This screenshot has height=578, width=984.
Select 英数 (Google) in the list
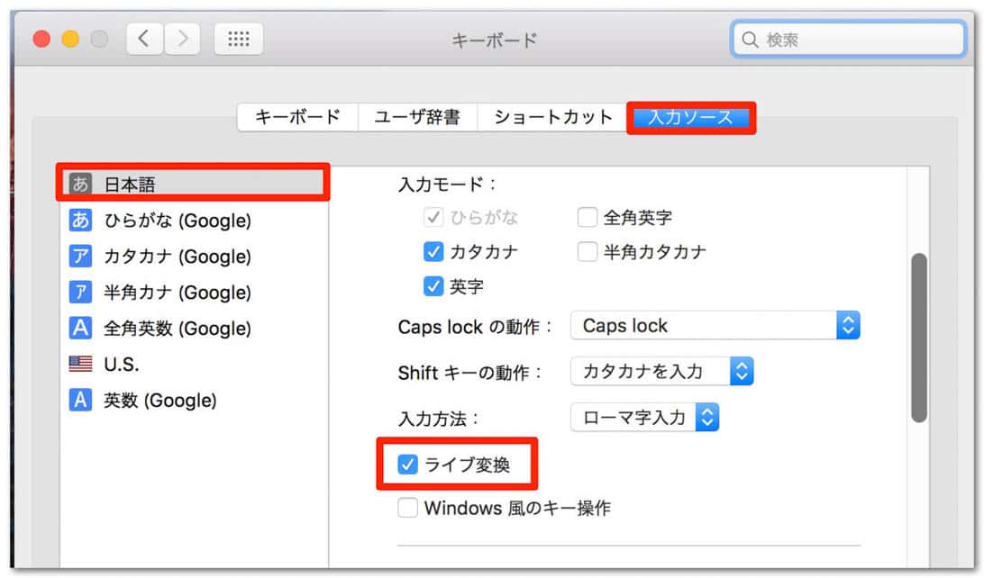click(193, 400)
